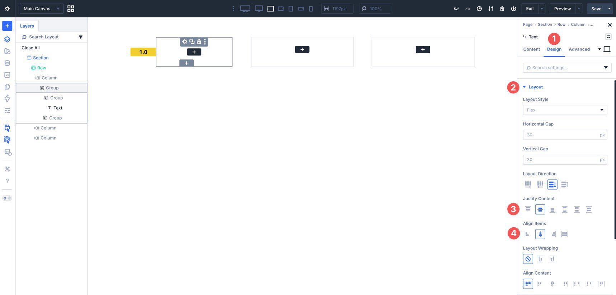Select Row in the breadcrumb

[x=561, y=24]
